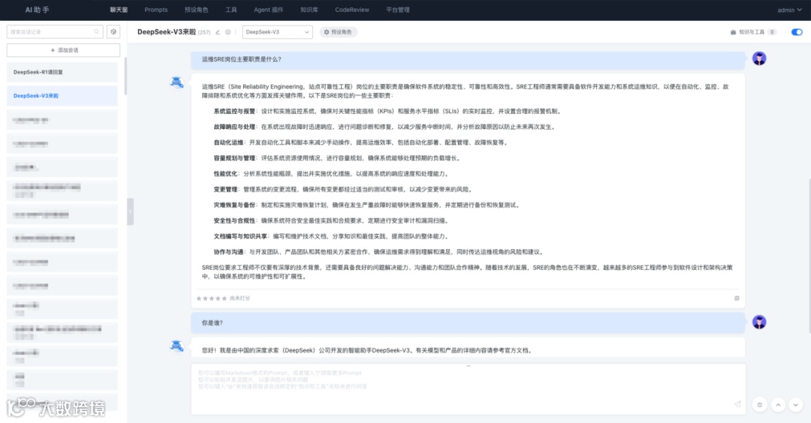The image size is (811, 423).
Task: Open the 平台管理 tab
Action: tap(398, 10)
